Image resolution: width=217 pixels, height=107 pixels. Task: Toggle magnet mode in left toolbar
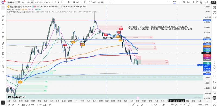(3, 53)
